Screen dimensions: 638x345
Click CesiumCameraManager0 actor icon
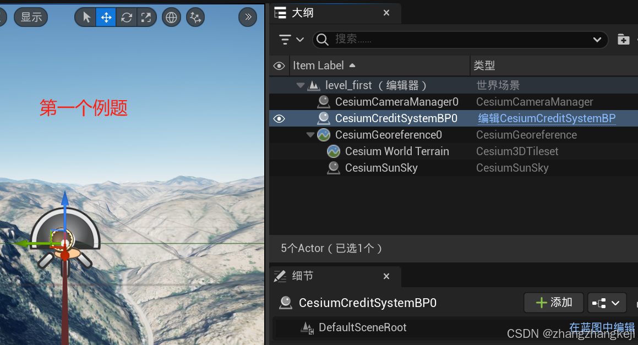pyautogui.click(x=324, y=102)
